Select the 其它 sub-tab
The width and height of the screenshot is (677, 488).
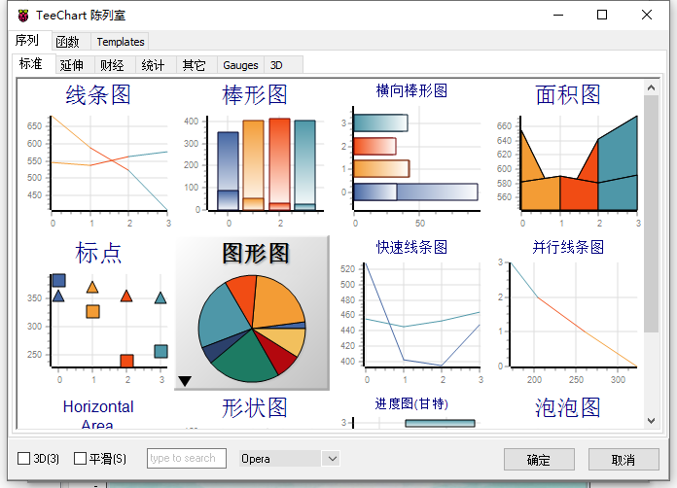tap(196, 65)
